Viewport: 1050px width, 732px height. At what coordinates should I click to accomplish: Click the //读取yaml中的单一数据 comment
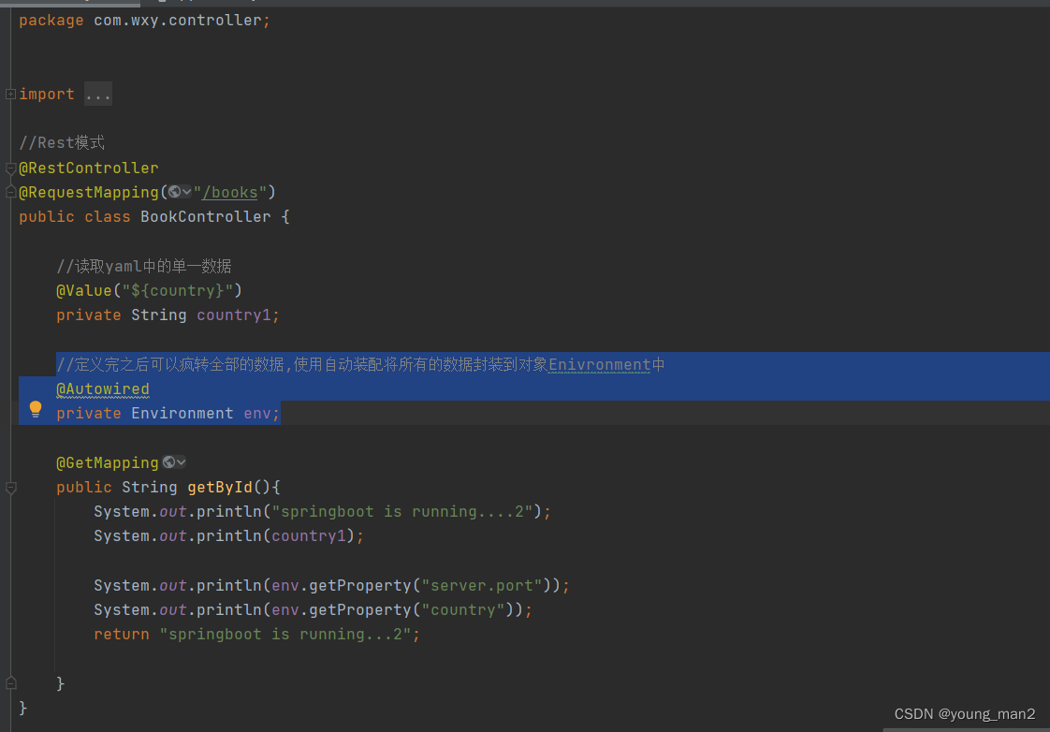coord(144,266)
